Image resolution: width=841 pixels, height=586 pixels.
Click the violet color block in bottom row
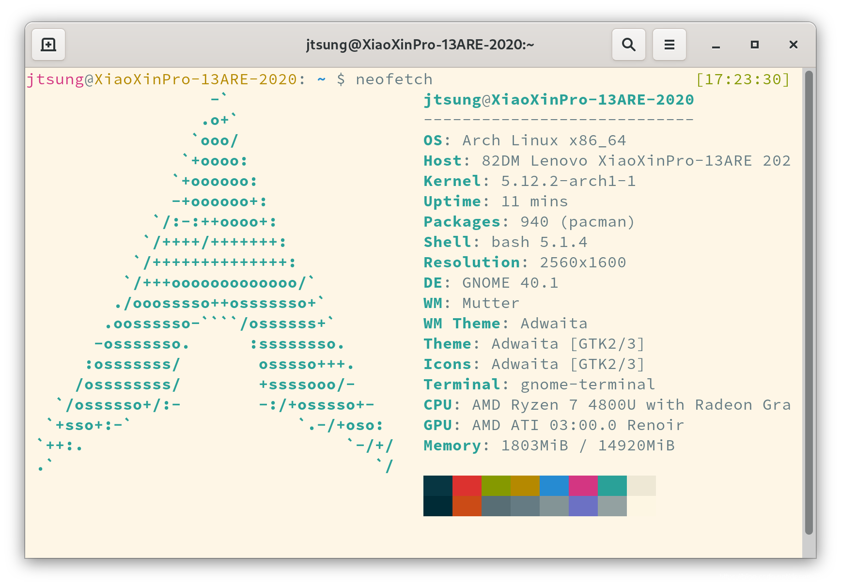(583, 506)
